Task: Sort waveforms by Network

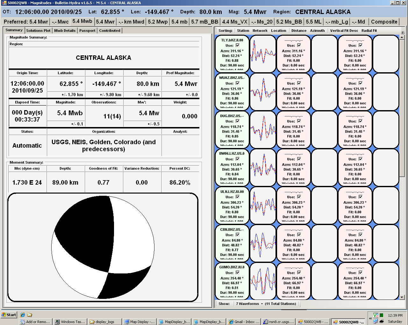Action: pyautogui.click(x=260, y=31)
